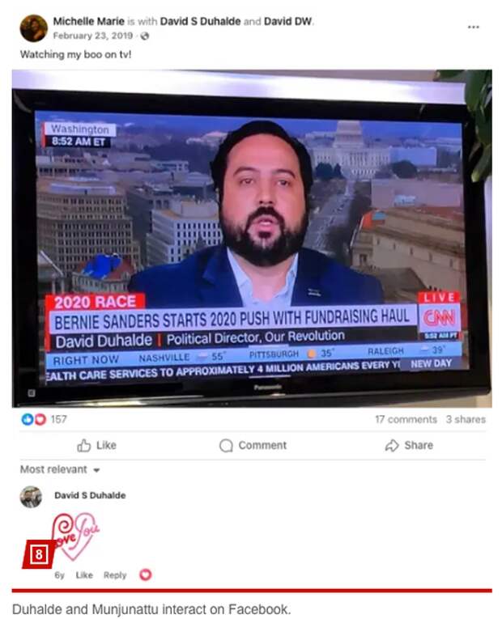Click the Share arrow icon
The height and width of the screenshot is (619, 502).
tap(392, 445)
